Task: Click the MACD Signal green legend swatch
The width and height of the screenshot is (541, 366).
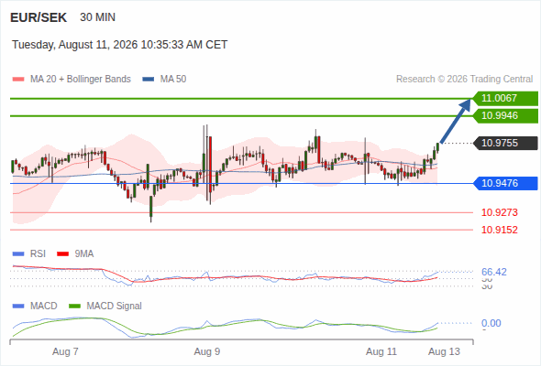Action: (x=75, y=307)
